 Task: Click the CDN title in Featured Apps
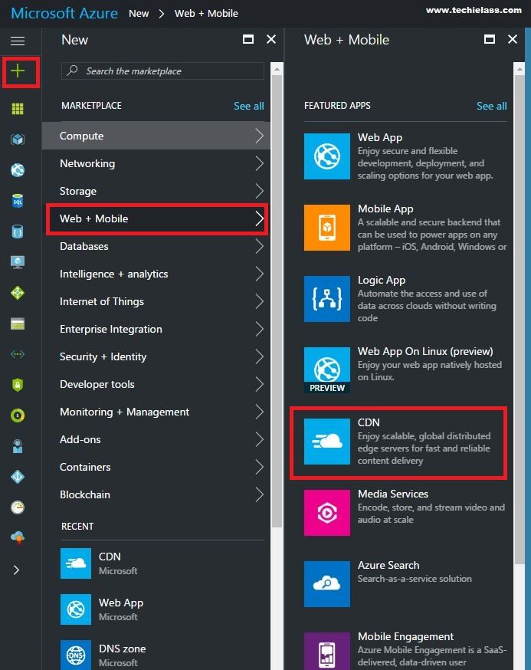coord(369,422)
